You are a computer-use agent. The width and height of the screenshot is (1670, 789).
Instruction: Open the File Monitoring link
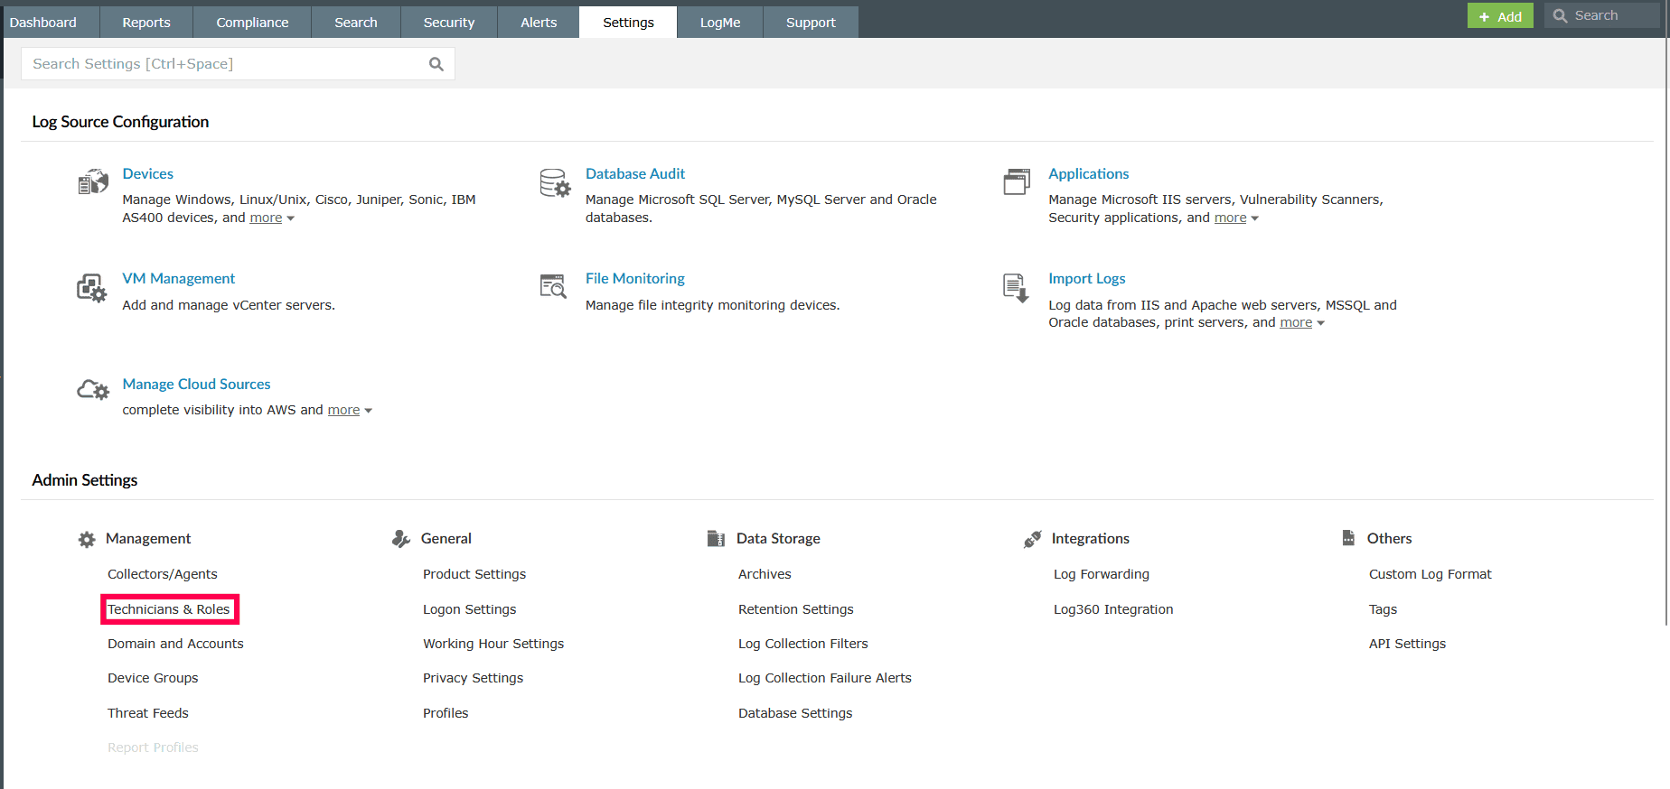[x=635, y=278]
